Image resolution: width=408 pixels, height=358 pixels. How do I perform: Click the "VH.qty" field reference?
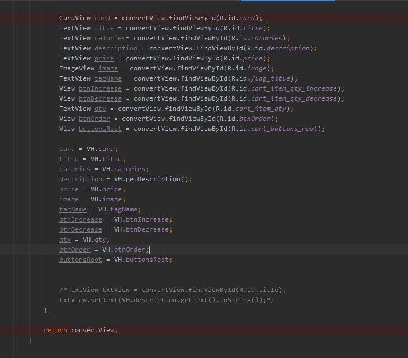point(94,240)
